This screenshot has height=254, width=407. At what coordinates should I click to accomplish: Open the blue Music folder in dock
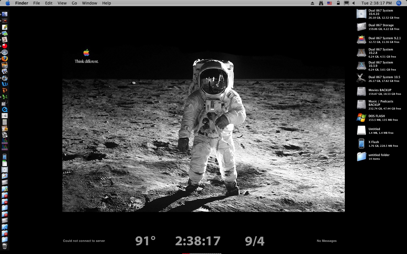pos(5,227)
